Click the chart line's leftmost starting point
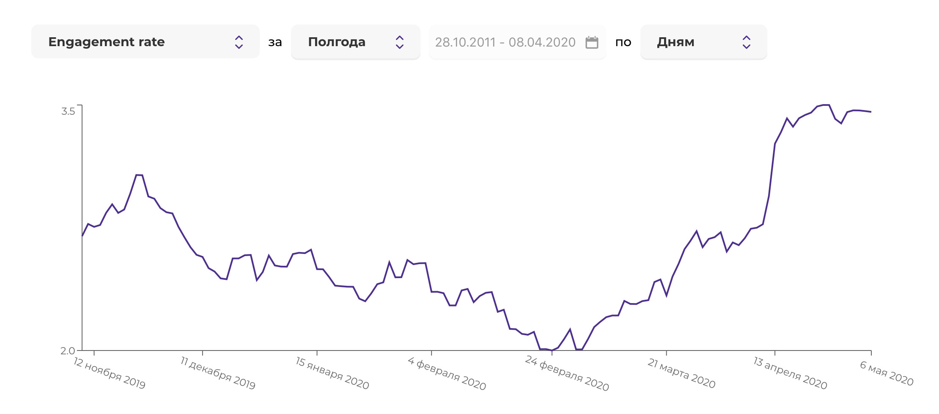Viewport: 939px width, 414px height. 82,235
